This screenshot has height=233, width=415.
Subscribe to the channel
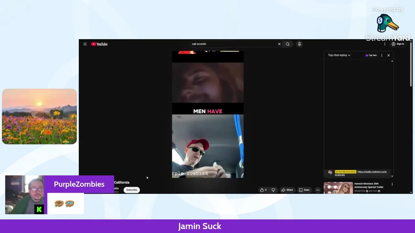(132, 190)
